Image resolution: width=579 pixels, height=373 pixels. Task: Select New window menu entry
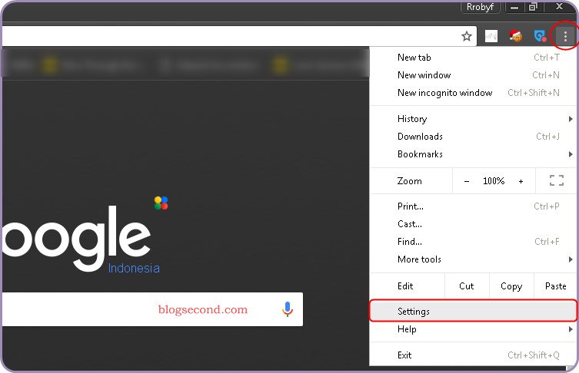pos(473,75)
